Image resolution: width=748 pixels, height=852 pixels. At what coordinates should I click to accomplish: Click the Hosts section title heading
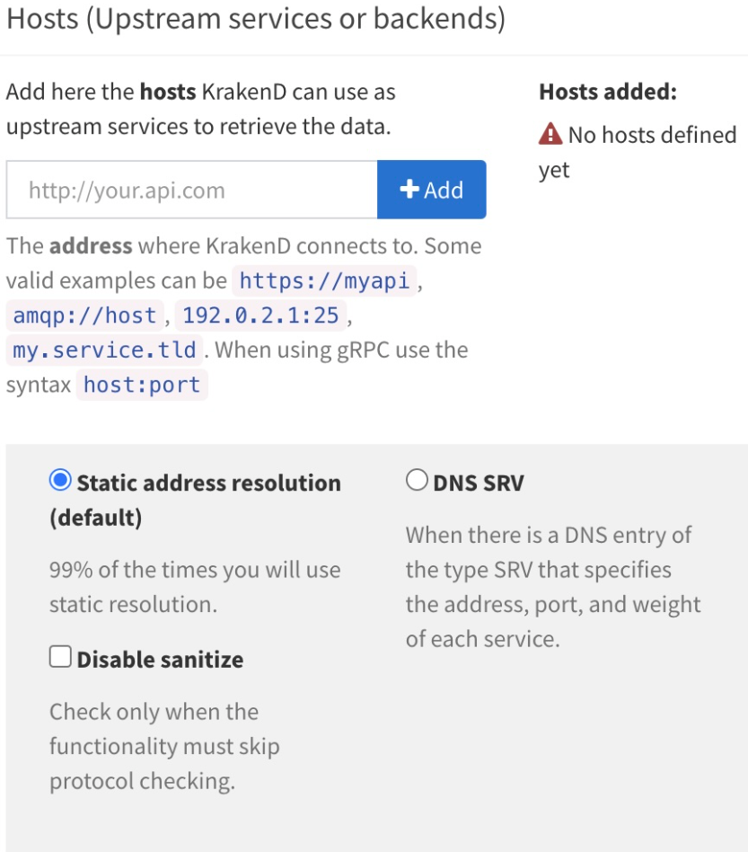click(x=256, y=19)
